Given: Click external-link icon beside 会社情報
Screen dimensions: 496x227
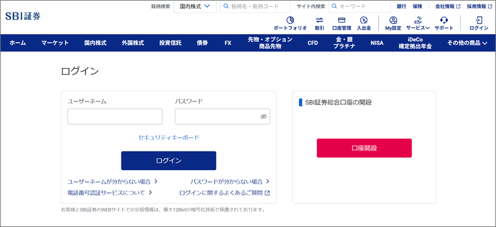Looking at the screenshot, I should [458, 6].
